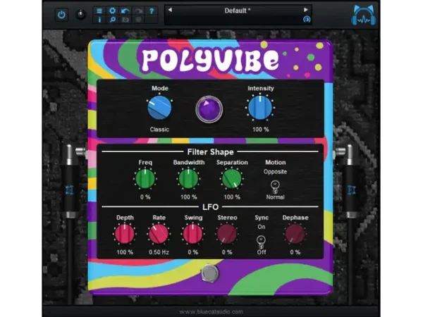
Task: Click the Bandwidth '100 %' value
Action: pyautogui.click(x=188, y=197)
